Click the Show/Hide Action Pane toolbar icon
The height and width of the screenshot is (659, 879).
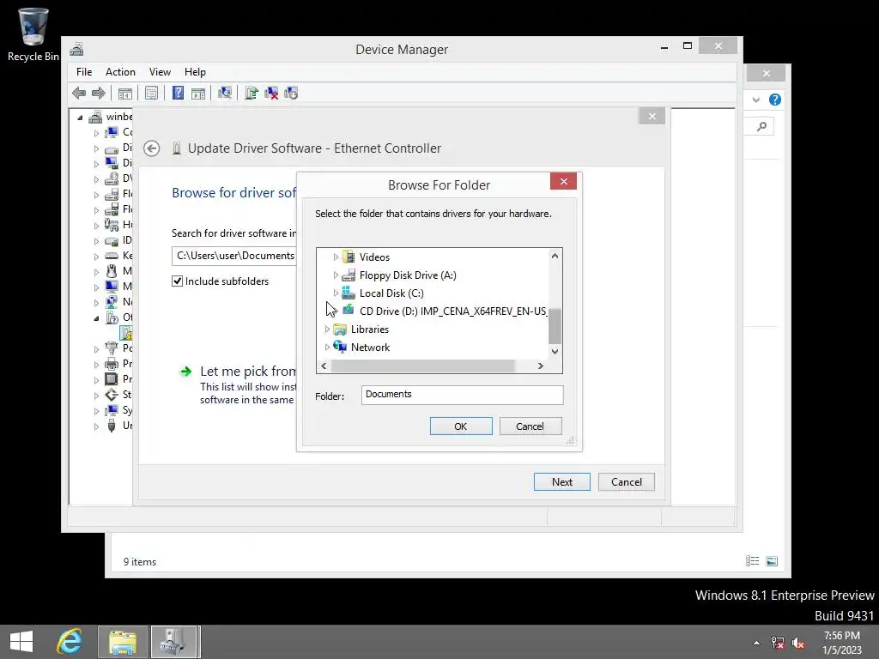[x=198, y=93]
